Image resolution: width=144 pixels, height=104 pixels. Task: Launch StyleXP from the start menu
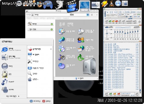pyautogui.click(x=8, y=82)
